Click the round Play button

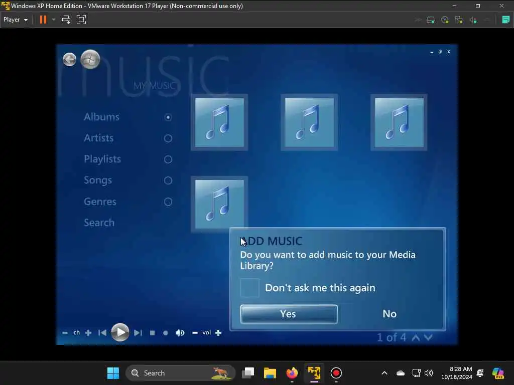[120, 332]
